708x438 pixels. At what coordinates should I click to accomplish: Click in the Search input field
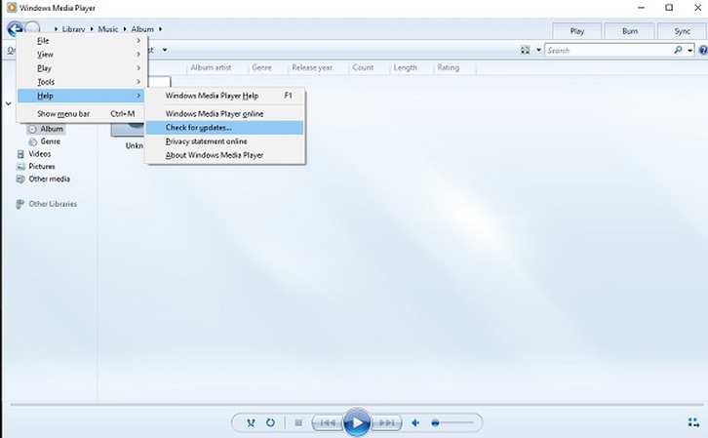point(605,50)
